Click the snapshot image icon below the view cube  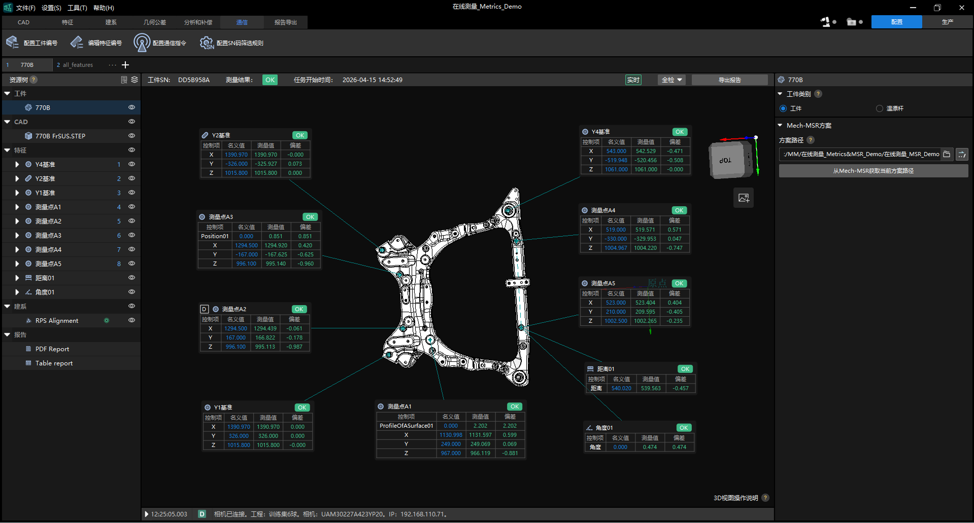pos(743,198)
